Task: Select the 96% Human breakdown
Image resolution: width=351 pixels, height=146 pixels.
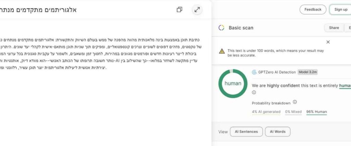Action: point(316,112)
